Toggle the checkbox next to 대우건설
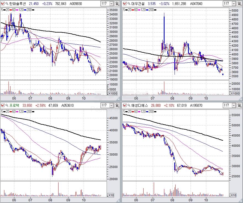 pyautogui.click(x=125, y=4)
